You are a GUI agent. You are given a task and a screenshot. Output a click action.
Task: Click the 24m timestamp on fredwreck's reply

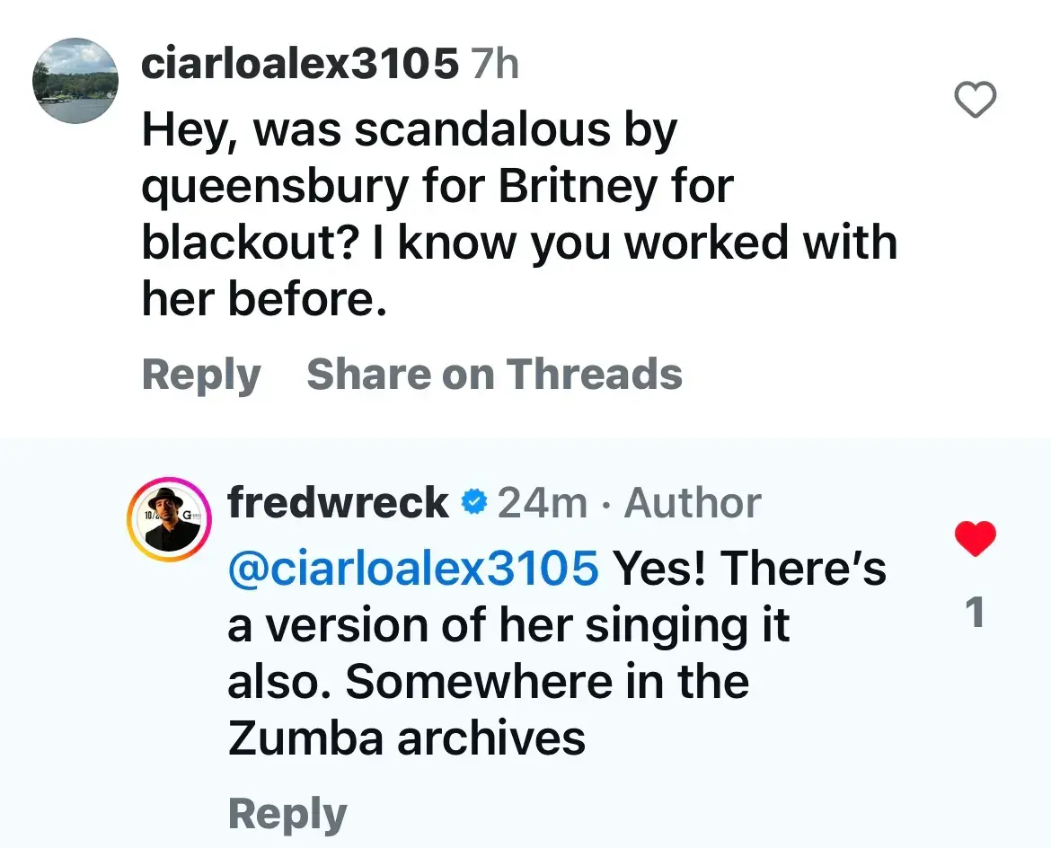point(542,503)
